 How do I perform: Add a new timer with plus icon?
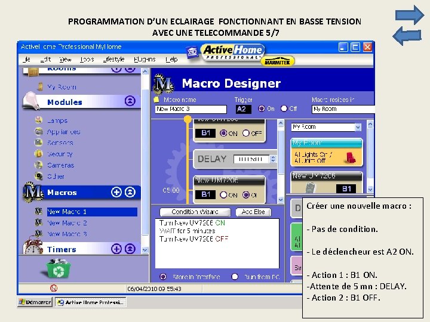(x=116, y=249)
